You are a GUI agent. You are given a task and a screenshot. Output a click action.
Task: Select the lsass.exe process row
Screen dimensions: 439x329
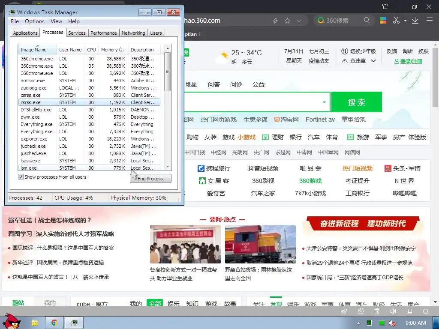pos(89,161)
